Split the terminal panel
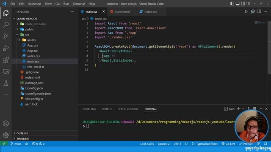The image size is (271, 152). coord(249,109)
